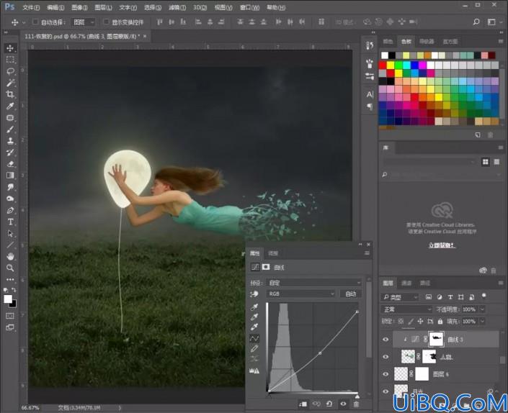The height and width of the screenshot is (413, 508).
Task: Pick the red swatch in Swatches panel
Action: pos(383,65)
